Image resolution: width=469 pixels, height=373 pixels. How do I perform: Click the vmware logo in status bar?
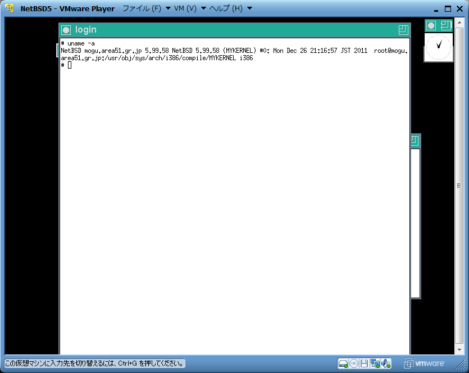pos(424,363)
